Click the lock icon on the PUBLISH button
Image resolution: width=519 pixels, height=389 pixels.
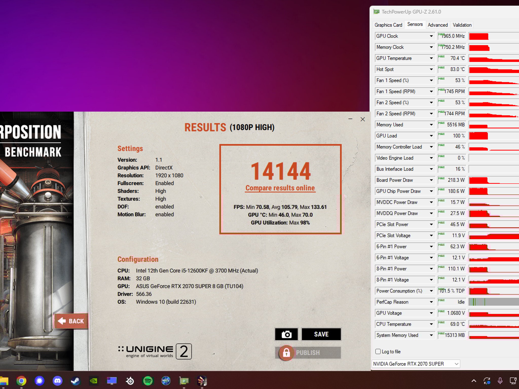[286, 353]
